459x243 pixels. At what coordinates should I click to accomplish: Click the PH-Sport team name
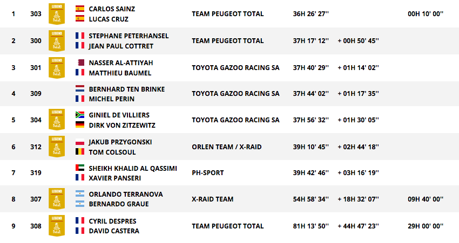click(x=208, y=172)
